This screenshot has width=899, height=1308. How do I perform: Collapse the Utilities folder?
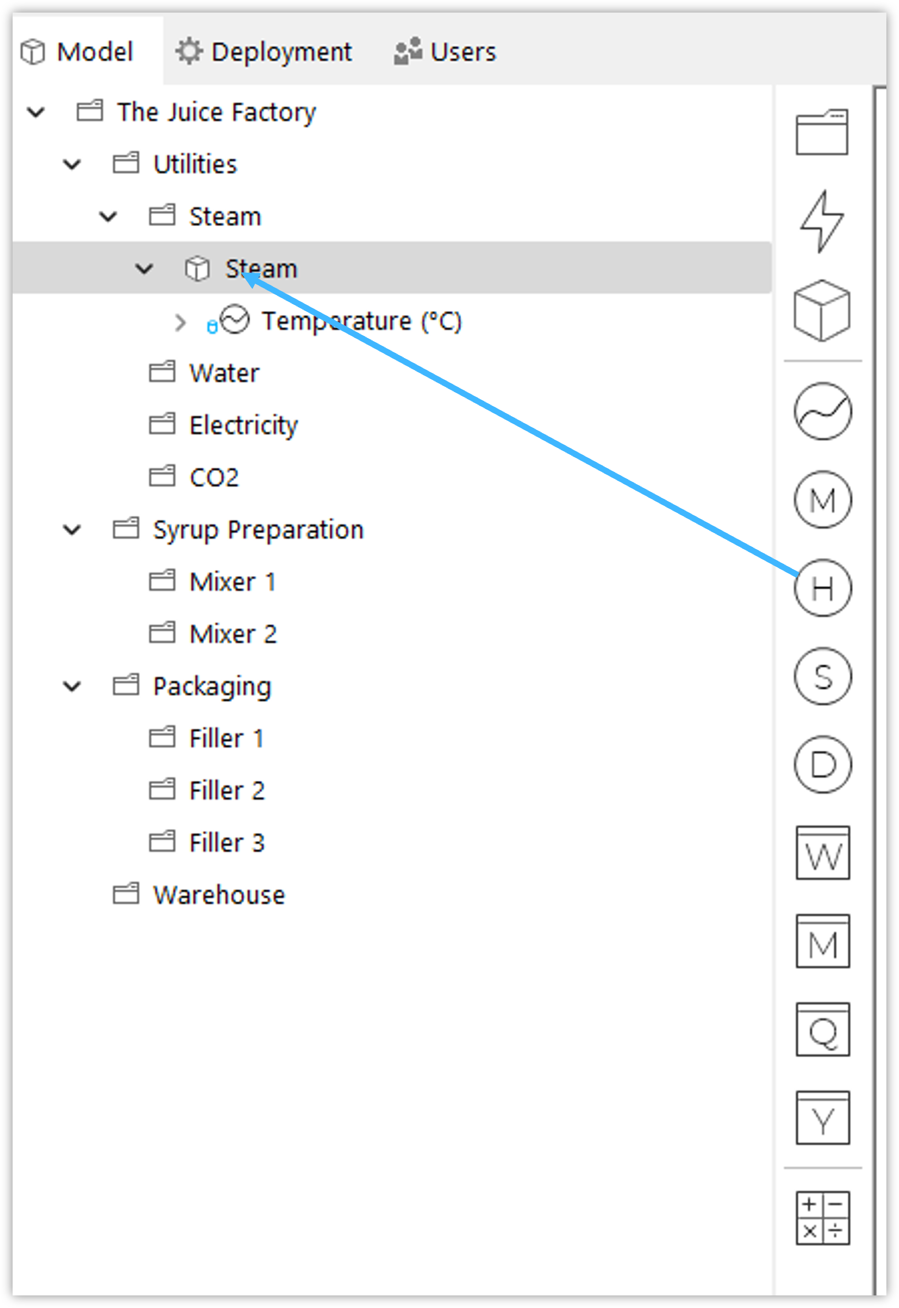(x=72, y=164)
